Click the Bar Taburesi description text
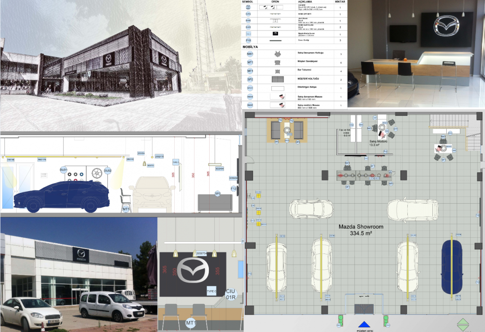 coord(304,70)
